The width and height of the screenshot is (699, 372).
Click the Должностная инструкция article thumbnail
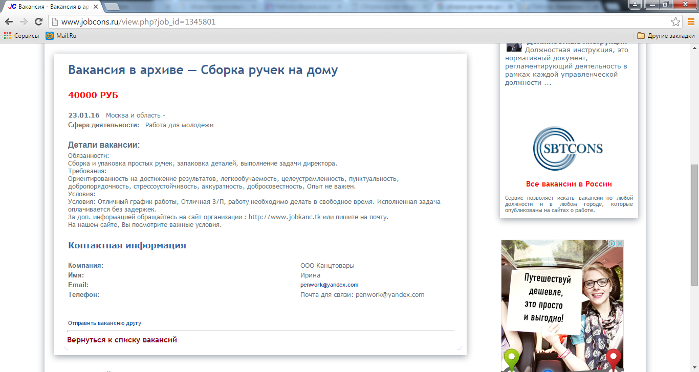pyautogui.click(x=514, y=46)
